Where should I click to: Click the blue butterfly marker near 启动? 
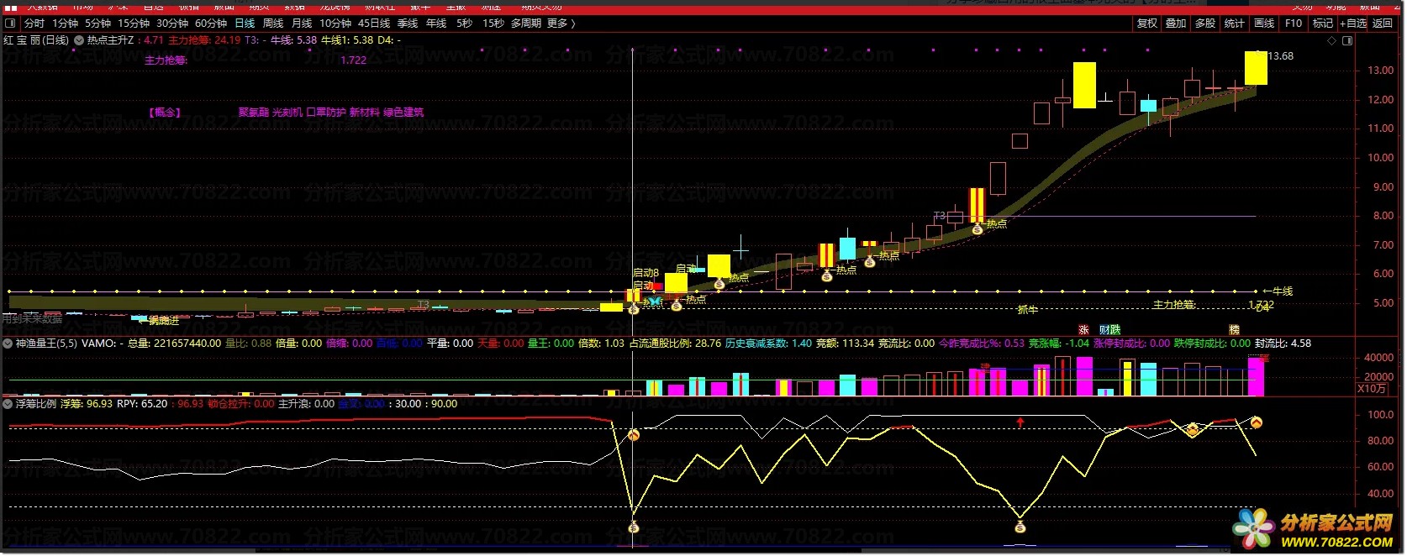(653, 300)
